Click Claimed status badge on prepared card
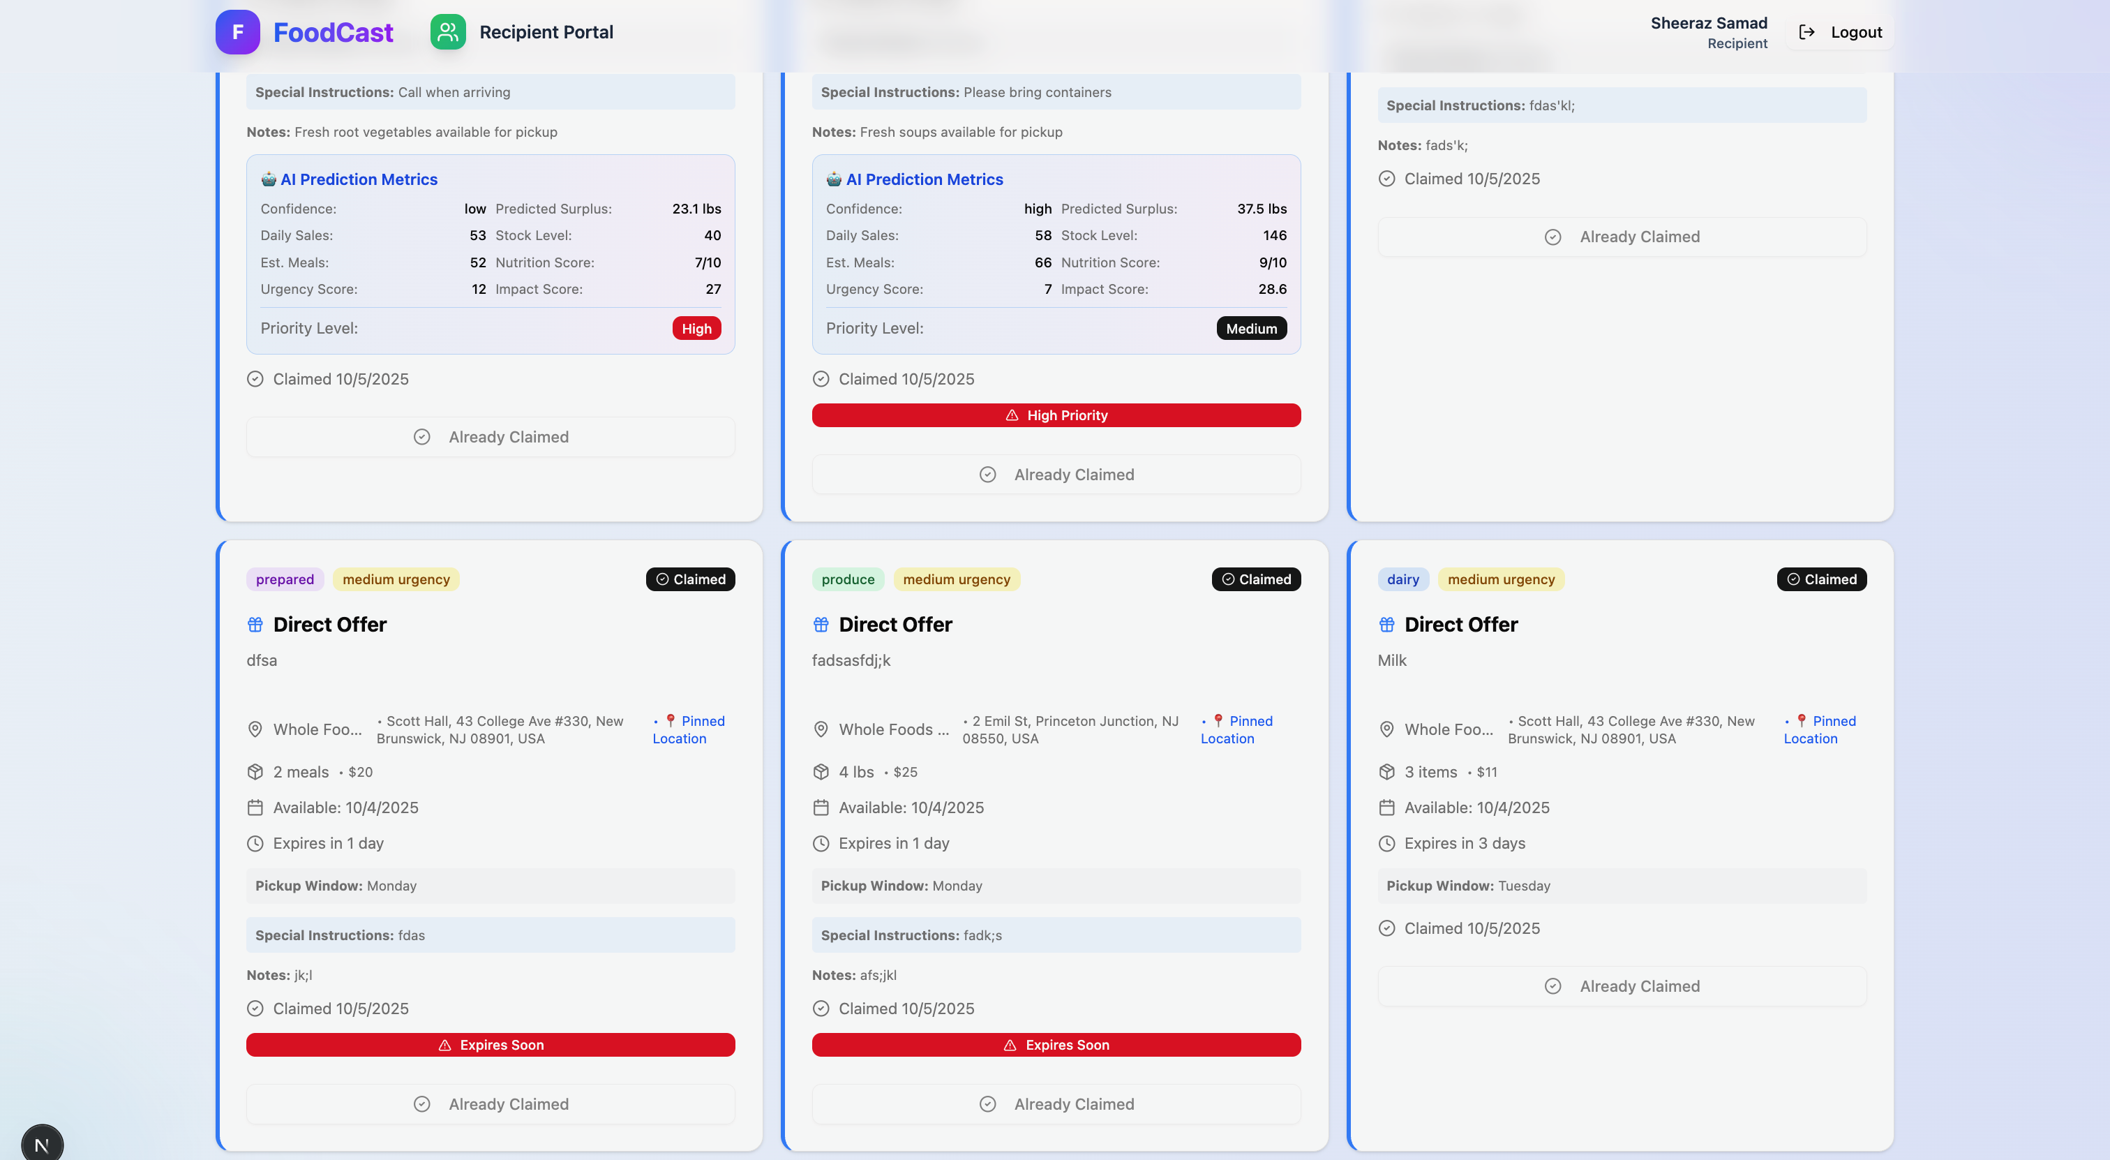 click(x=691, y=579)
